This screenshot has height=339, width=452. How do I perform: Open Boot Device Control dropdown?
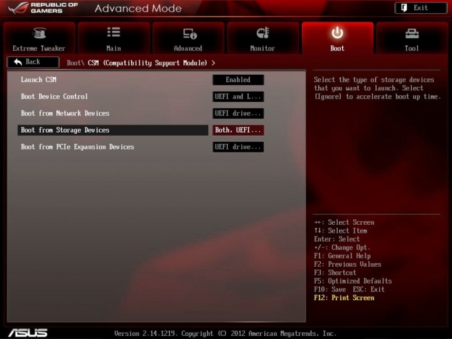238,97
